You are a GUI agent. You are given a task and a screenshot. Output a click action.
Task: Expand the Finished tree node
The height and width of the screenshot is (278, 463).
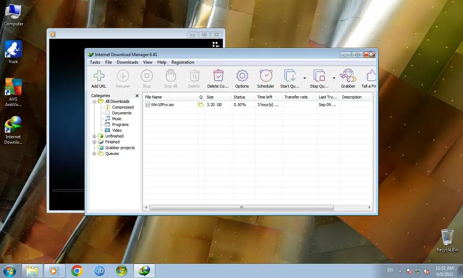[x=94, y=142]
